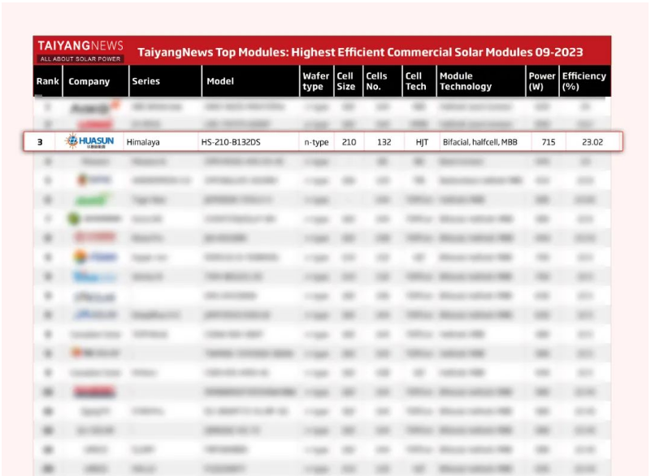Click the cell size value '210' in the Huasun row
The height and width of the screenshot is (476, 651).
point(349,142)
